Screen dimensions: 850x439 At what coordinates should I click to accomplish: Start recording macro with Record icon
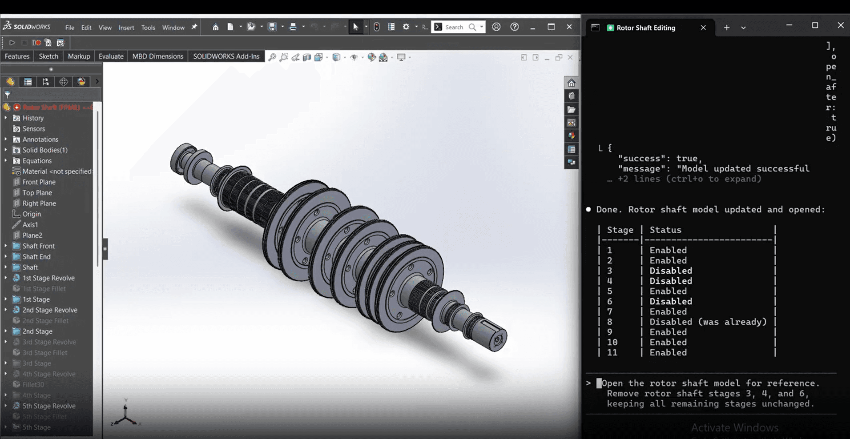(x=36, y=43)
